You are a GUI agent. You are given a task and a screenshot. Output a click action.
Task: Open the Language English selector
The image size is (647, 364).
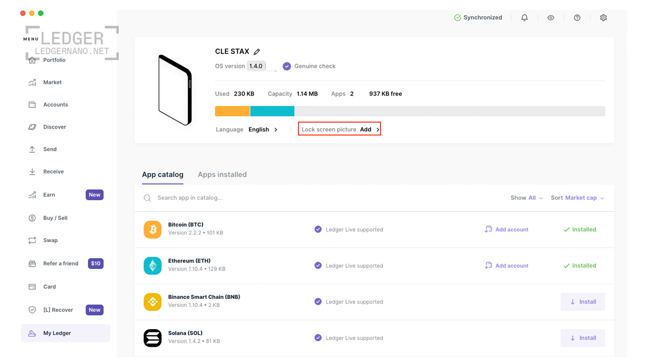coord(247,130)
